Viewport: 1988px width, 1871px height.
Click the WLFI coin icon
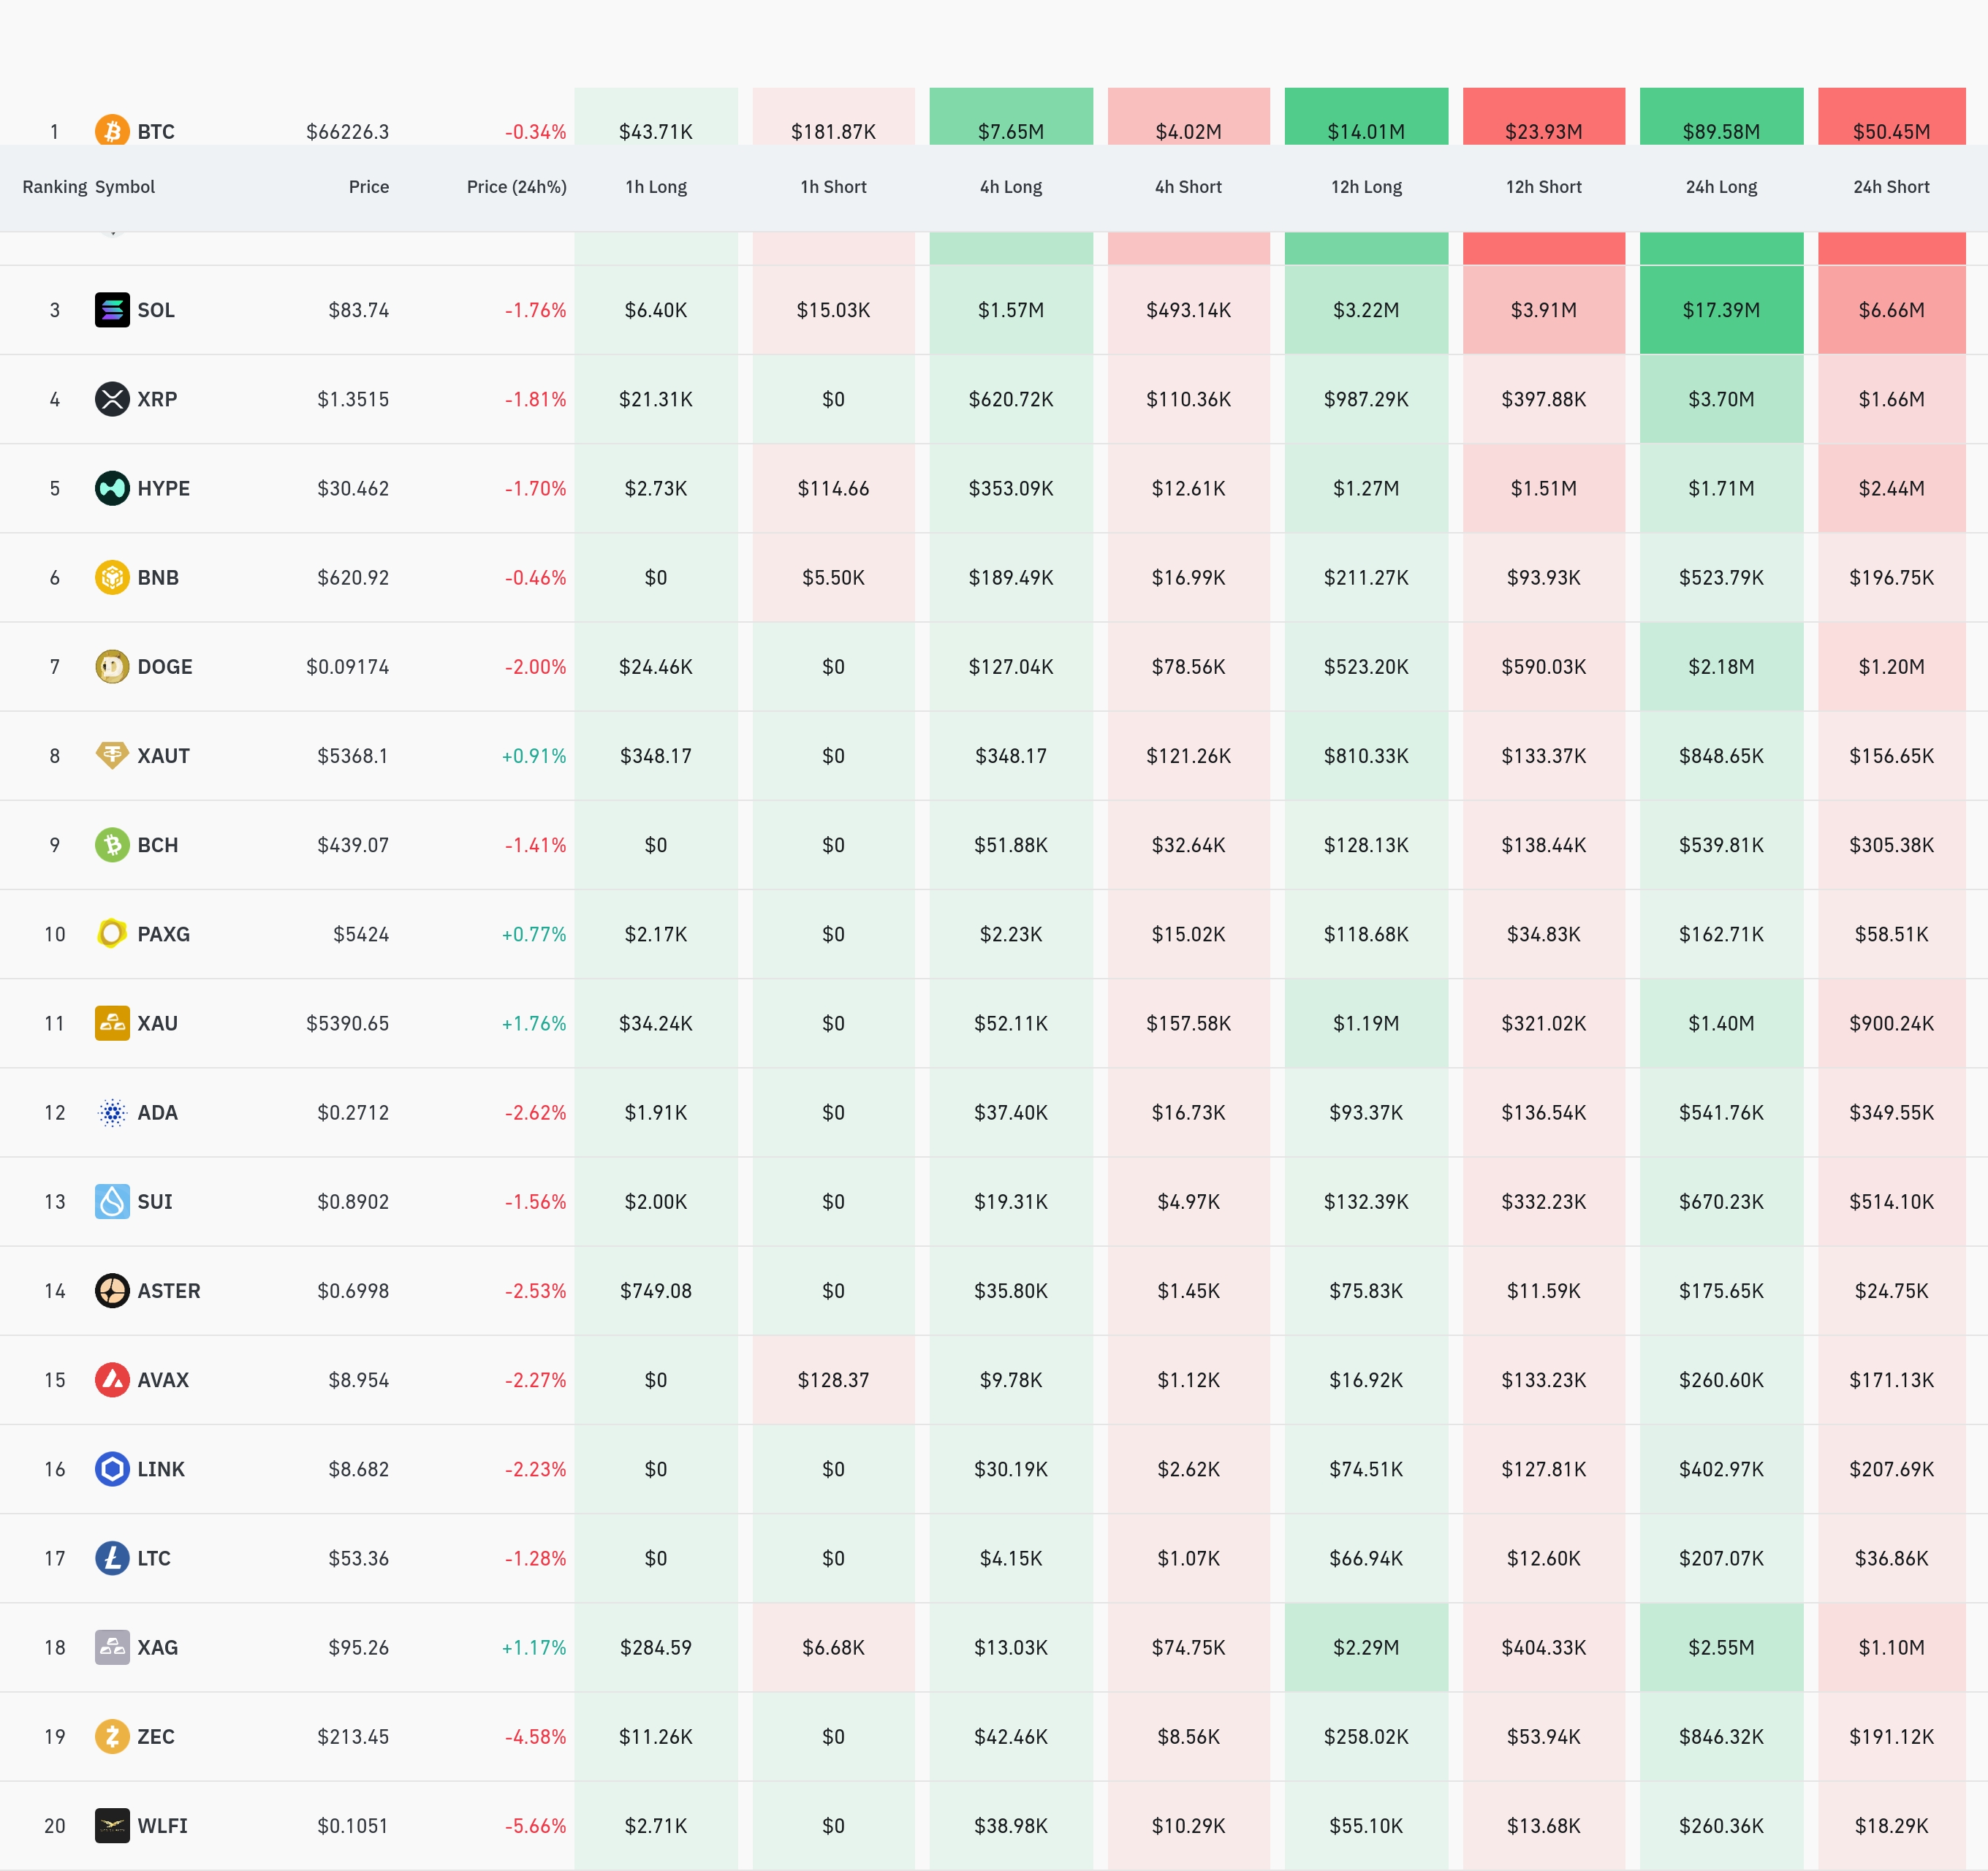112,1825
